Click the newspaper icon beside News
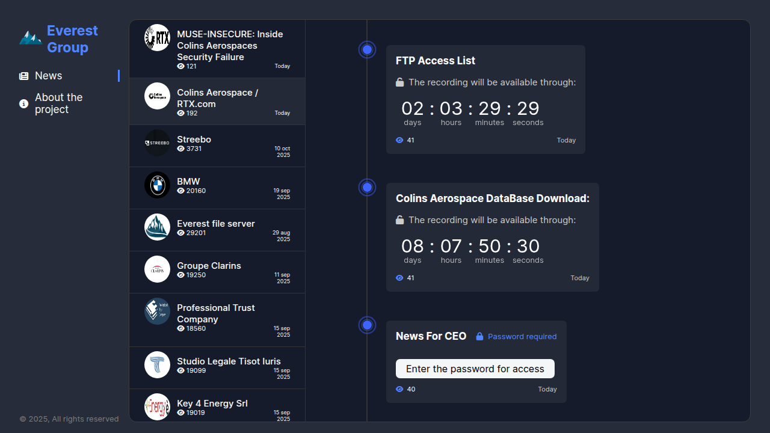Viewport: 770px width, 433px height. point(24,76)
